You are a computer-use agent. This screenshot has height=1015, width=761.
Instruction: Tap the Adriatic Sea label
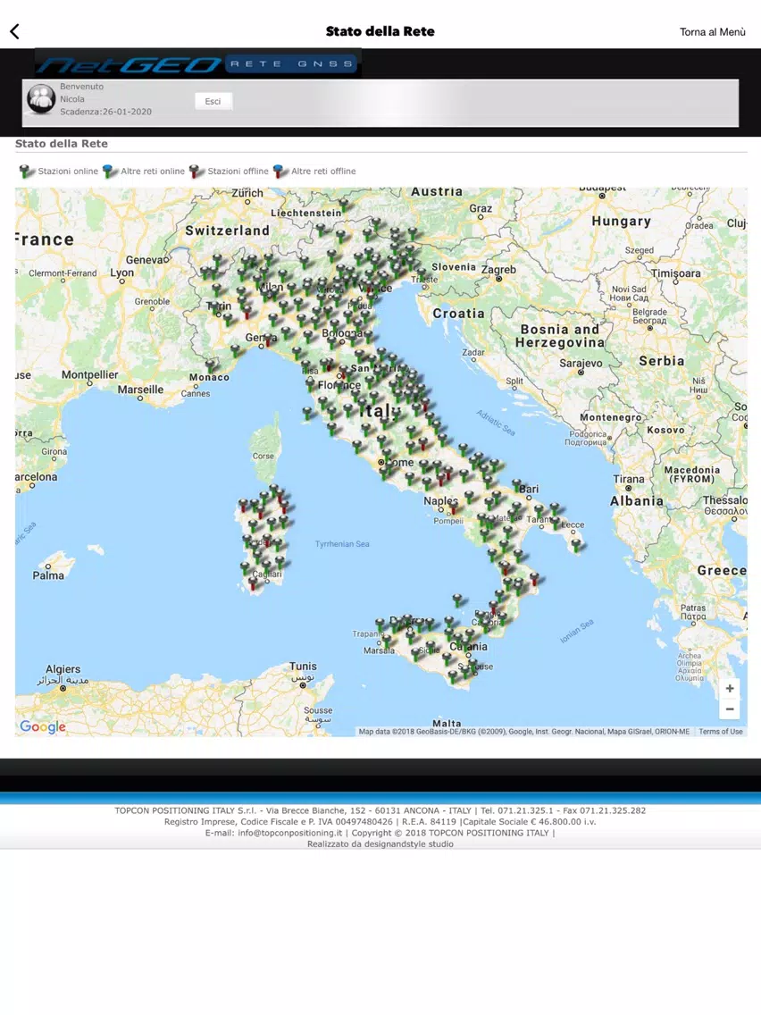pos(496,423)
